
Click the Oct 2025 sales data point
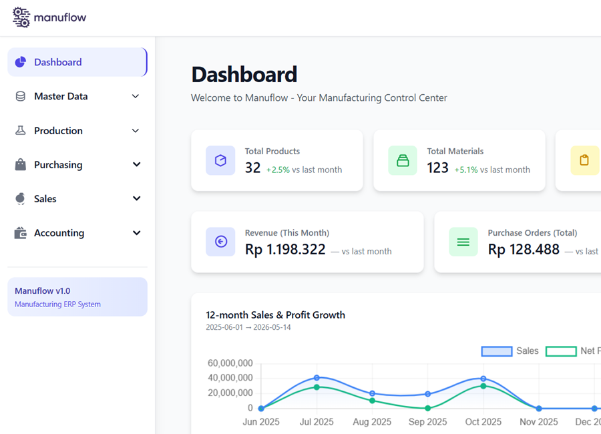(483, 379)
